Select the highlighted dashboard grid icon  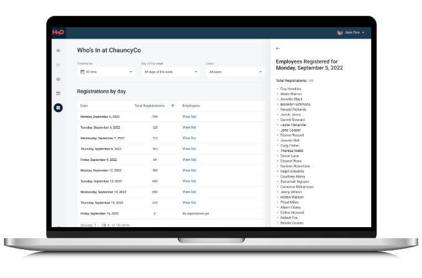[58, 108]
